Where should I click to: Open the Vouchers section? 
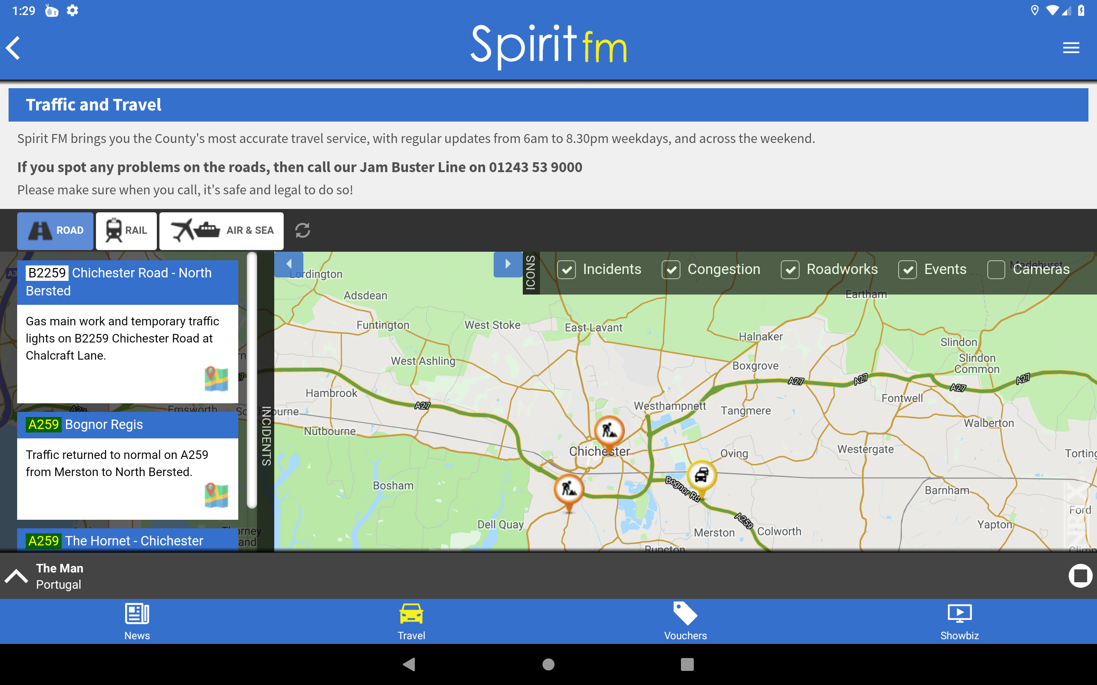click(685, 621)
